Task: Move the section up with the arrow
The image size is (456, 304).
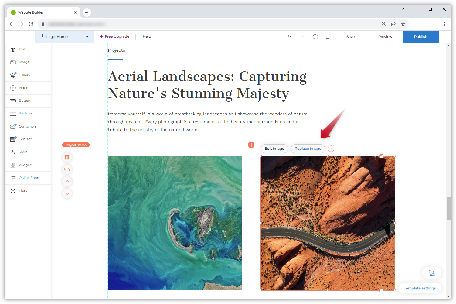Action: click(x=67, y=182)
